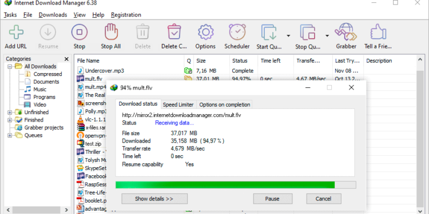Click the Stop toolbar icon
Image resolution: width=429 pixels, height=214 pixels.
80,32
